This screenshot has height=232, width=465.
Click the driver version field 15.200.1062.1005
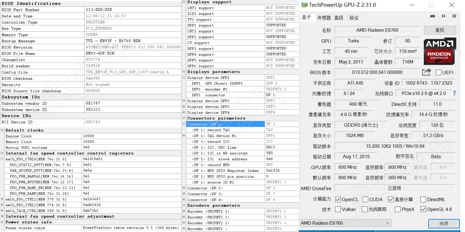pos(395,146)
